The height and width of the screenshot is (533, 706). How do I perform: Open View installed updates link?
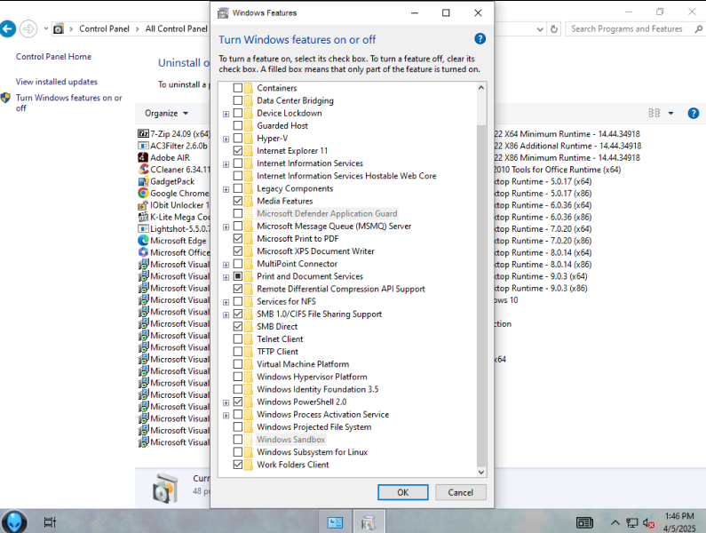pos(57,82)
